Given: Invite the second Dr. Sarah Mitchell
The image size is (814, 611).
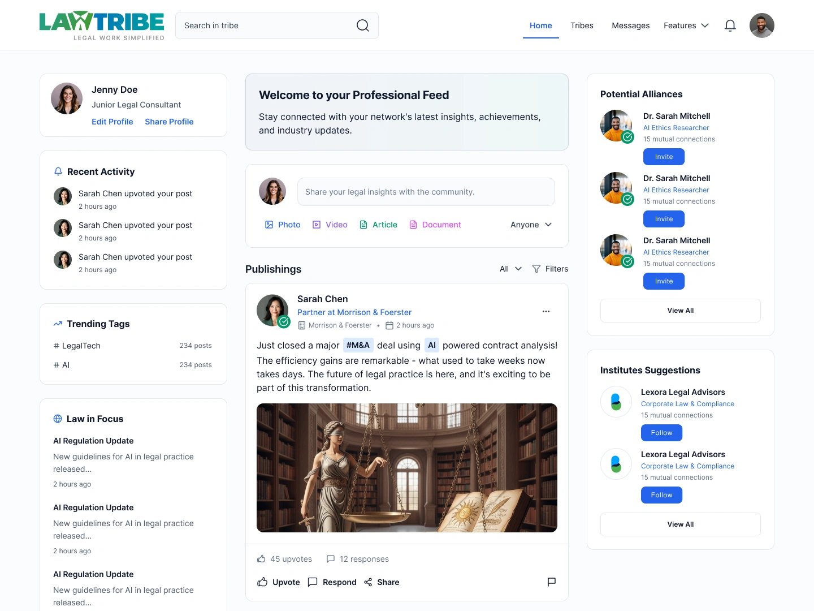Looking at the screenshot, I should [x=664, y=219].
